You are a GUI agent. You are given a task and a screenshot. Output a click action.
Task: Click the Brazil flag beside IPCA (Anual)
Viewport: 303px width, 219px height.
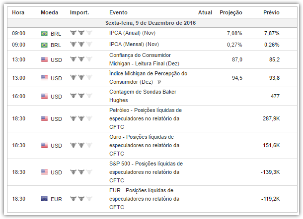click(44, 33)
